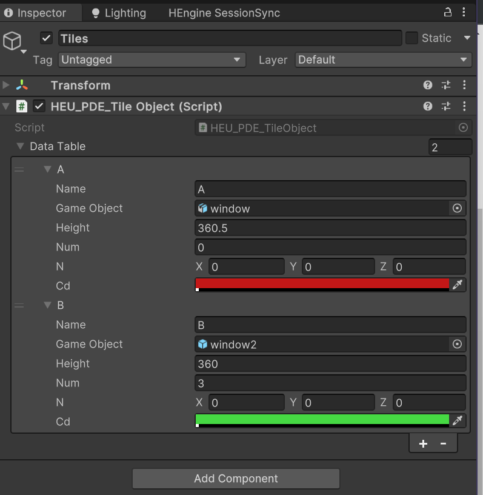Image resolution: width=483 pixels, height=495 pixels.
Task: Add a new Data Table element with plus
Action: point(423,443)
